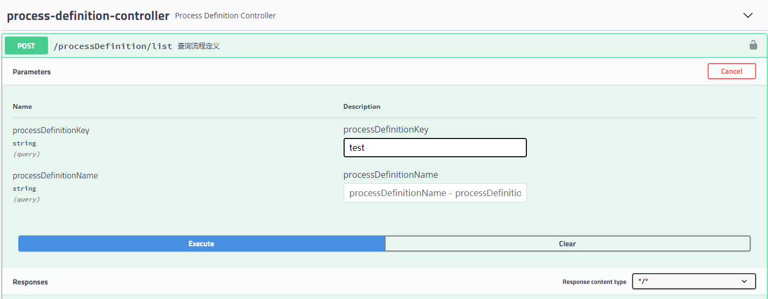Click the 查询流程定义 endpoint summary
Screen dimensions: 768x299
pos(198,46)
